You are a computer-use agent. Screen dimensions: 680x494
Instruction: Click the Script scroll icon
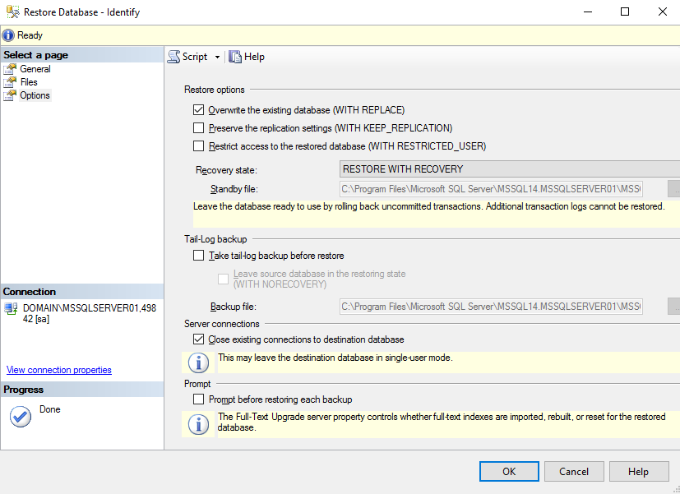click(173, 57)
